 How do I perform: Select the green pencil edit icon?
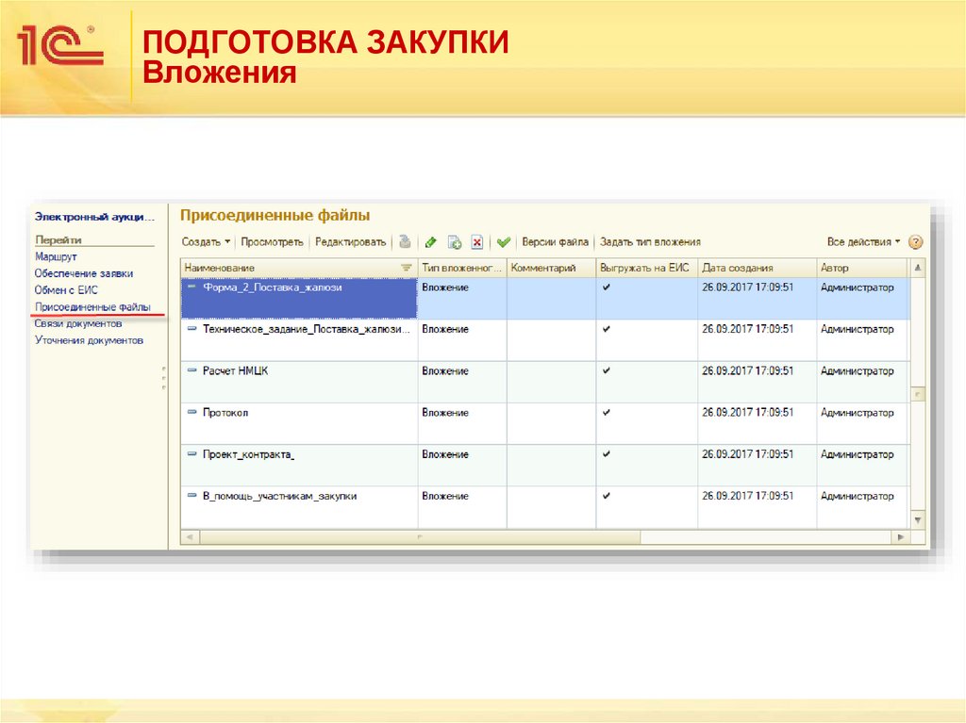(x=429, y=242)
